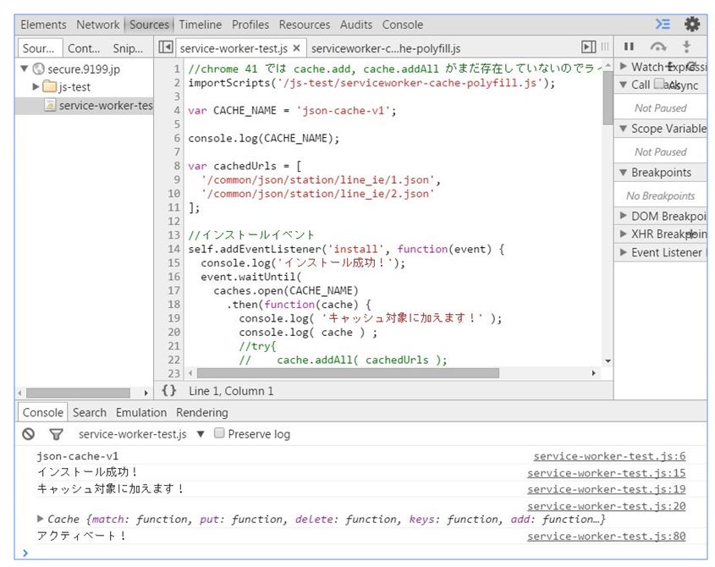Select service-worker-test.js in the file tree

(85, 106)
